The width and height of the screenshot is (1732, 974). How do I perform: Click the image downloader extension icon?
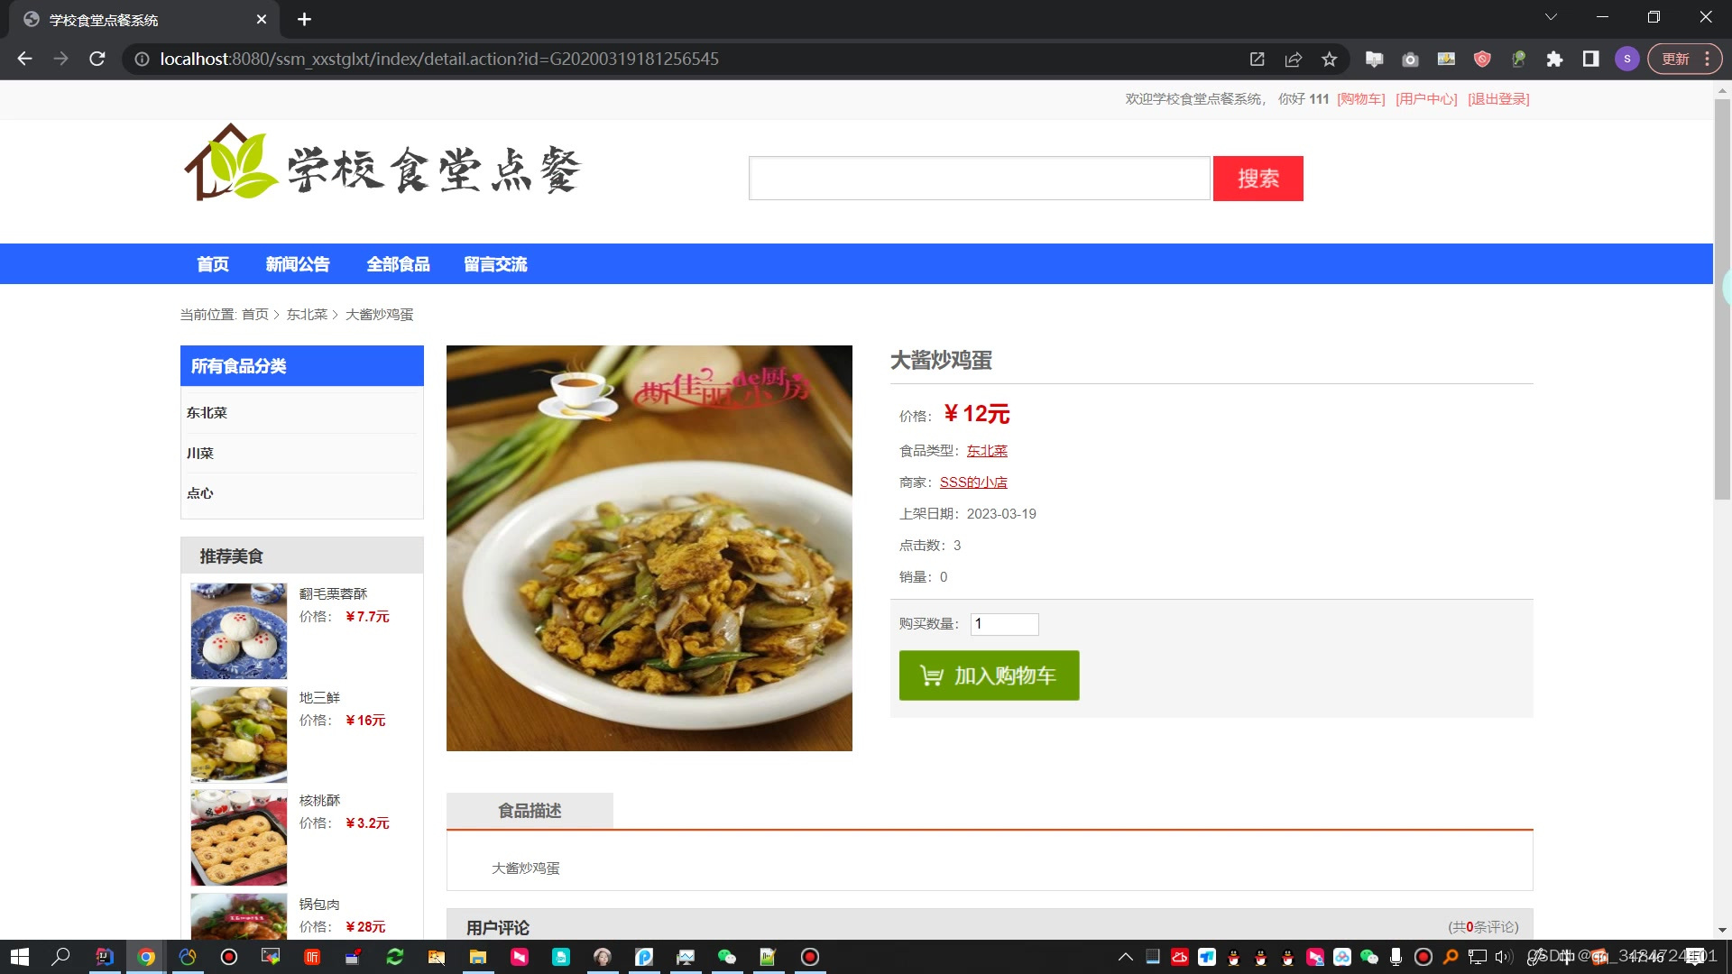coord(1446,59)
